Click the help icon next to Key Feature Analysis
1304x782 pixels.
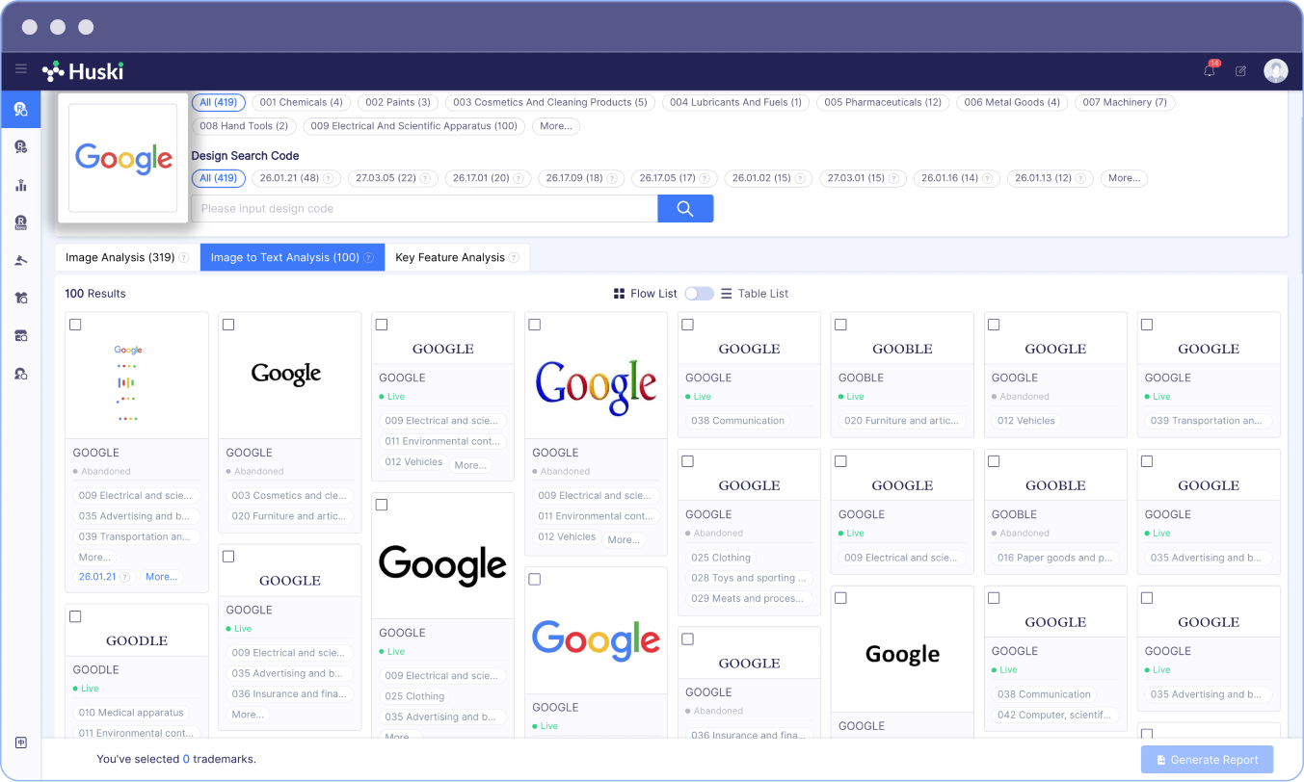point(514,258)
